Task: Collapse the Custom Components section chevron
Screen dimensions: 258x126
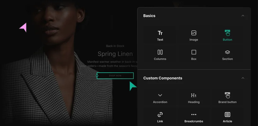Action: (x=243, y=78)
